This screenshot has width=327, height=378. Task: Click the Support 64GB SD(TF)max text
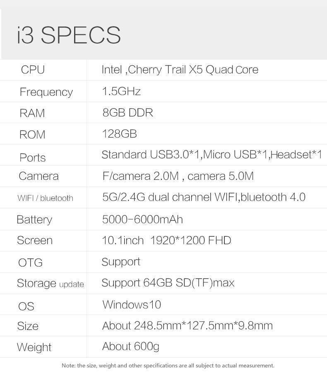pos(168,283)
